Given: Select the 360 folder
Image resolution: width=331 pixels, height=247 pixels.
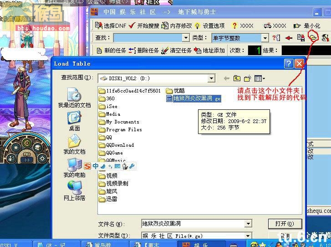Looking at the screenshot, I should (107, 98).
